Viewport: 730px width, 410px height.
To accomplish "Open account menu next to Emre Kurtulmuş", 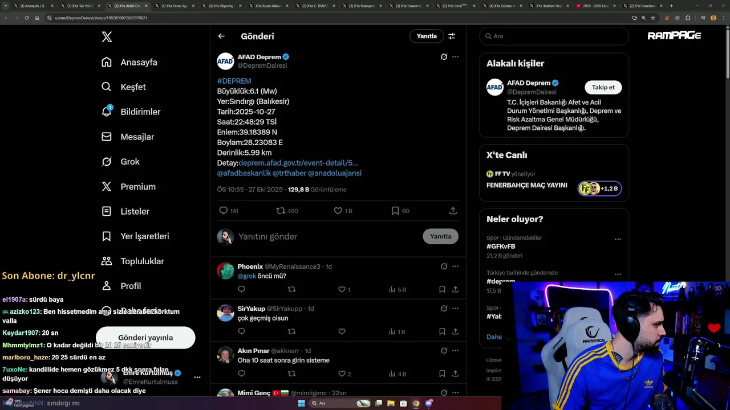I will coord(197,377).
